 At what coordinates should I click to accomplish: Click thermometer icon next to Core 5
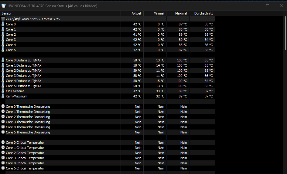click(x=3, y=50)
